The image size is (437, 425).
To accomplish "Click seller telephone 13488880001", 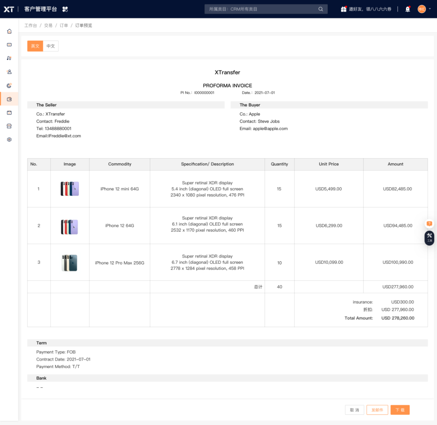I will 58,129.
